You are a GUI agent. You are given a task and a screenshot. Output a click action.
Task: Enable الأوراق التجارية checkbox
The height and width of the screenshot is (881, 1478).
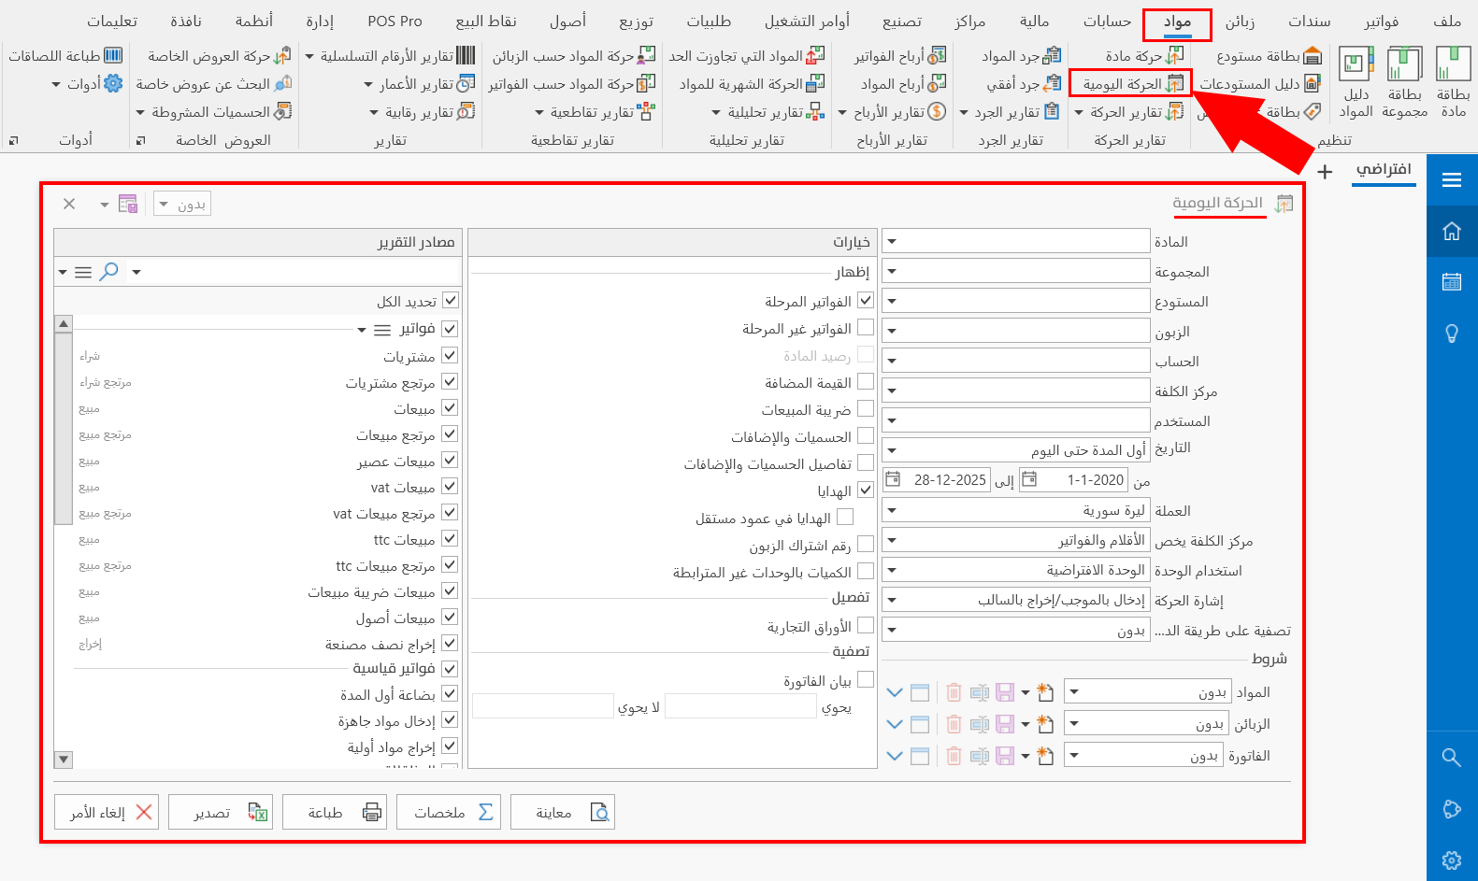coord(866,626)
